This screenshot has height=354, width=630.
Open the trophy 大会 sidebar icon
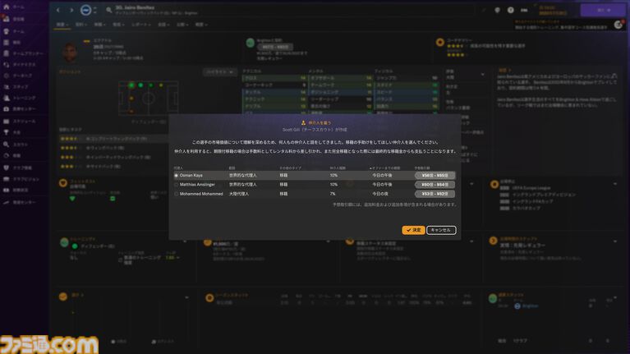6,132
